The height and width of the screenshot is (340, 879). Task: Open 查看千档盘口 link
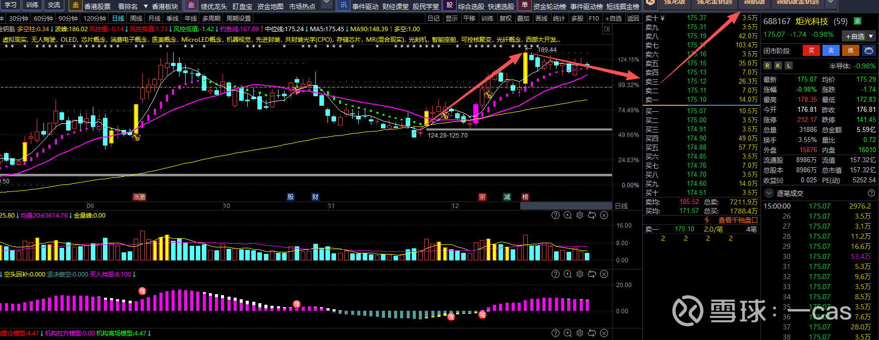[738, 220]
